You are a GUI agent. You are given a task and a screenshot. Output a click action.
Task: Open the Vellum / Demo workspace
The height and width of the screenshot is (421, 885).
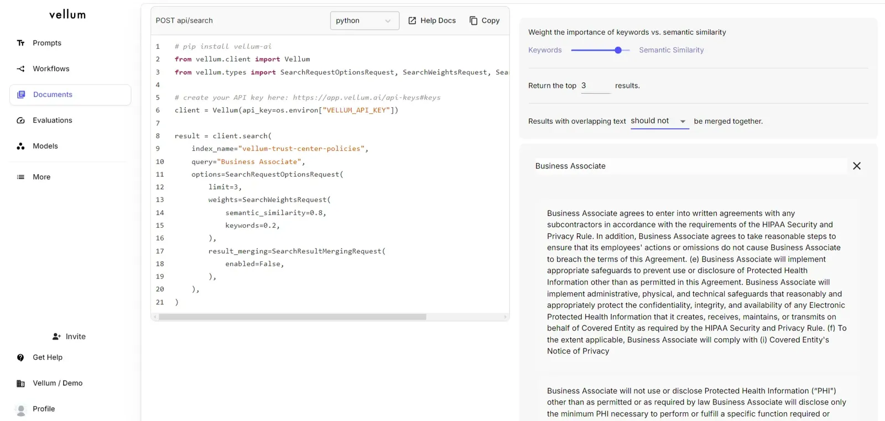58,383
